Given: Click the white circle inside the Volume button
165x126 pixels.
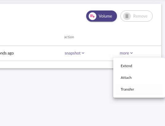Looking at the screenshot, I should point(92,16).
